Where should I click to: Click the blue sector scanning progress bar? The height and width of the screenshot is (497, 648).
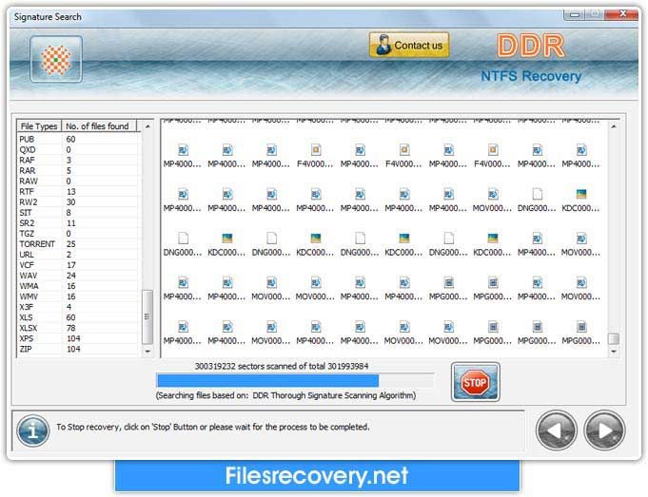pos(295,381)
